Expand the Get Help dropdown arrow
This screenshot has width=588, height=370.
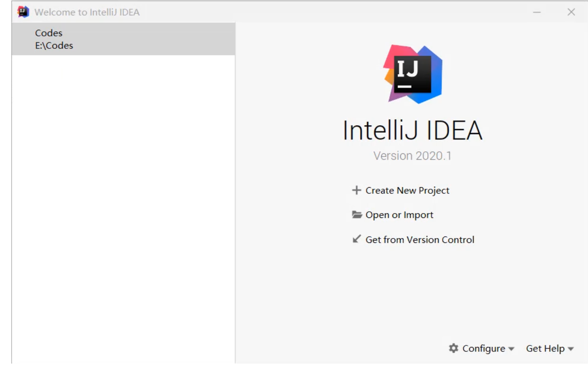click(571, 349)
